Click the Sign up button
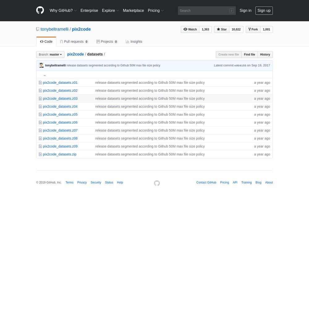The height and width of the screenshot is (309, 309). pyautogui.click(x=264, y=11)
